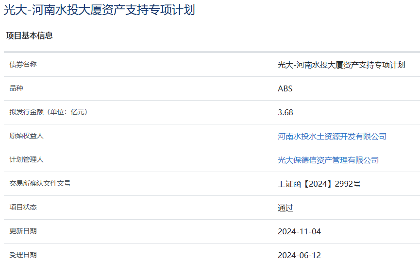Click the 更新日期 row label
Viewport: 420px width, 262px height.
point(23,231)
